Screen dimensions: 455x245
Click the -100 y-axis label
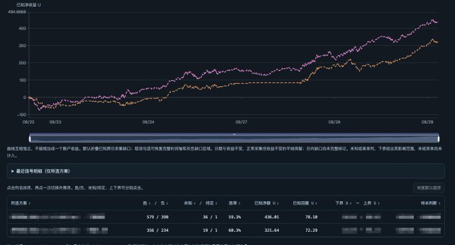[21, 115]
